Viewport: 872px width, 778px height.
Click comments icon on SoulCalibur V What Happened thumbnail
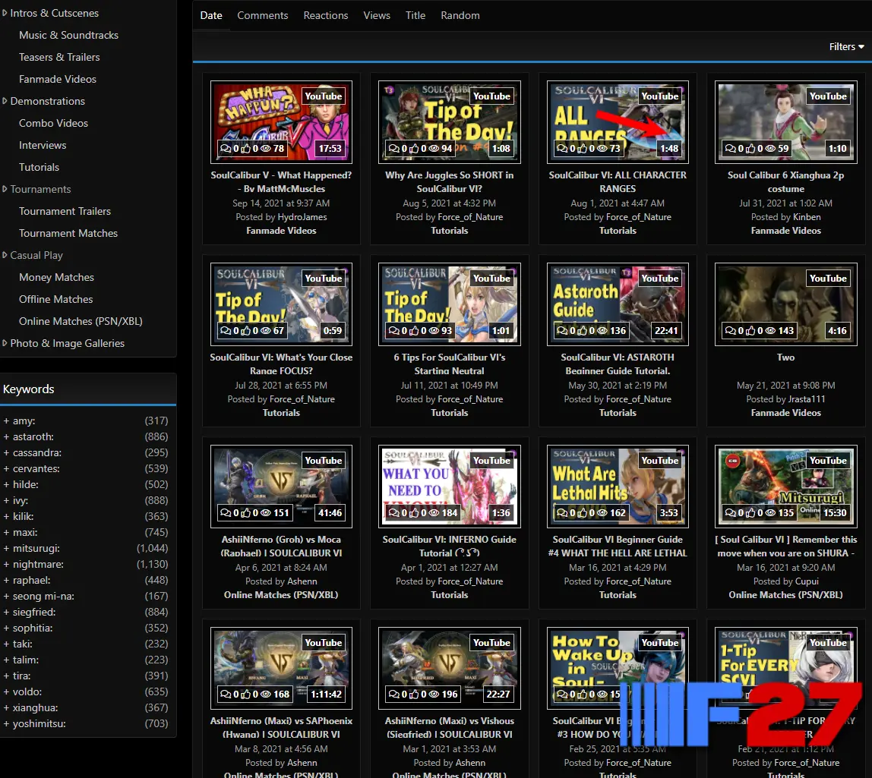(226, 148)
